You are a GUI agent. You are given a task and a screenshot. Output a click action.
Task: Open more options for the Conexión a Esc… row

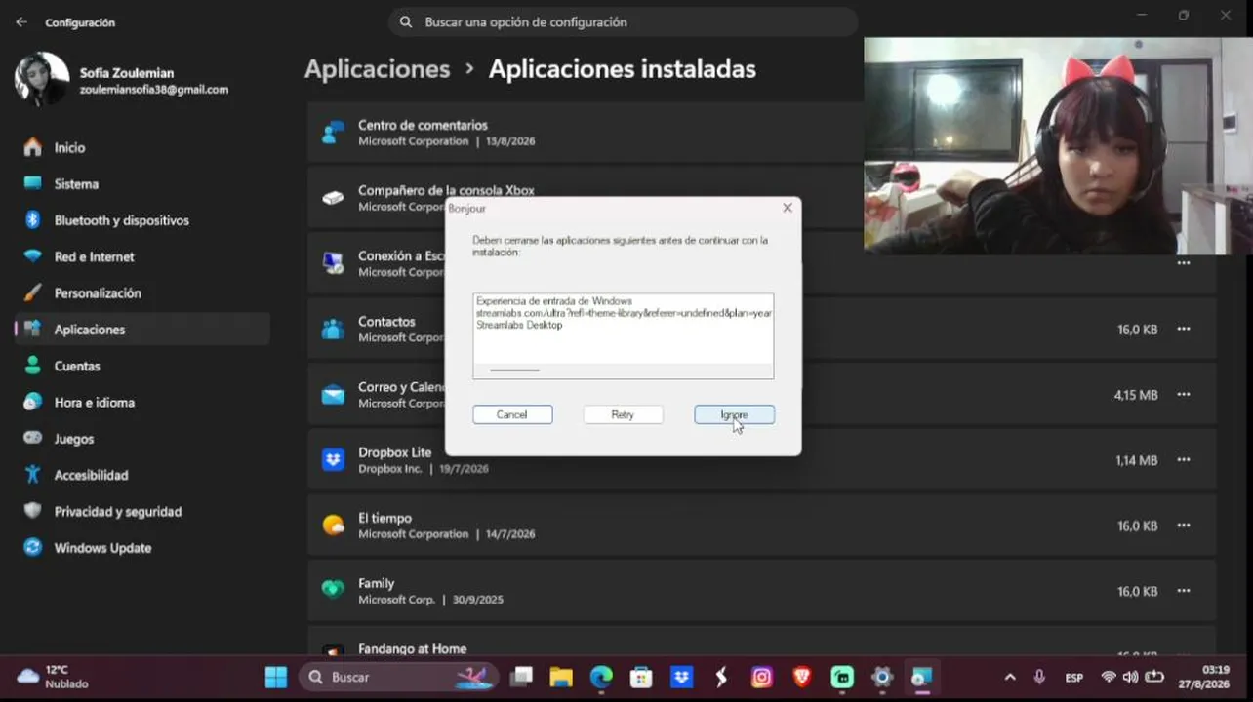click(1184, 263)
